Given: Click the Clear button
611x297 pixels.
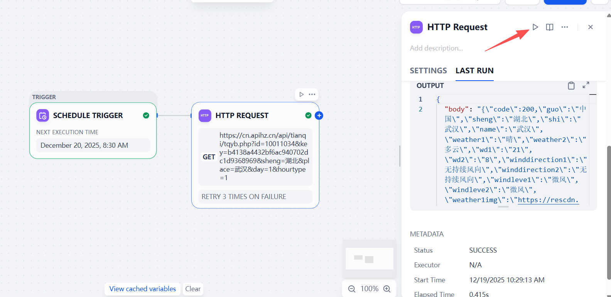Looking at the screenshot, I should click(193, 289).
